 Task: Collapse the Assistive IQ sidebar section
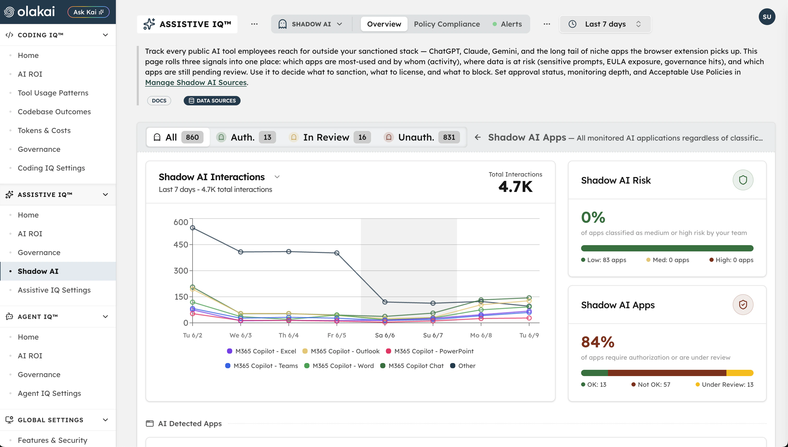click(x=105, y=195)
